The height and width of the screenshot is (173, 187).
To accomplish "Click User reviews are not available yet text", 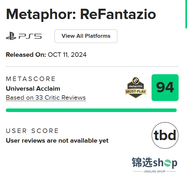I will [57, 140].
